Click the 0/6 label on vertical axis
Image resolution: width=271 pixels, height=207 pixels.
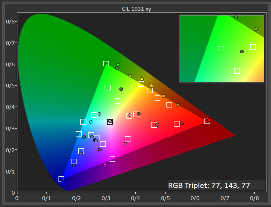[x=11, y=64]
